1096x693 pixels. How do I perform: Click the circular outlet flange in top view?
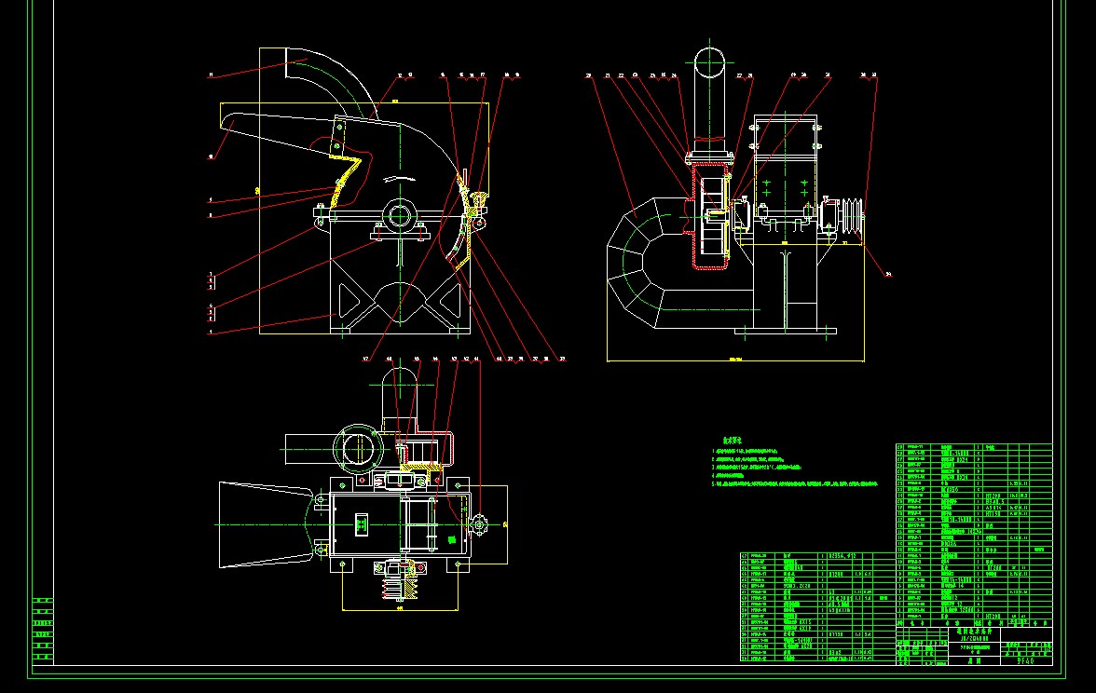click(358, 447)
